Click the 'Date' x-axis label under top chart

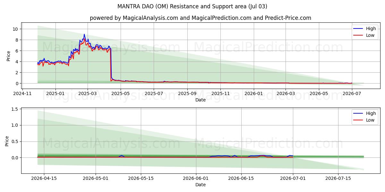pyautogui.click(x=201, y=100)
